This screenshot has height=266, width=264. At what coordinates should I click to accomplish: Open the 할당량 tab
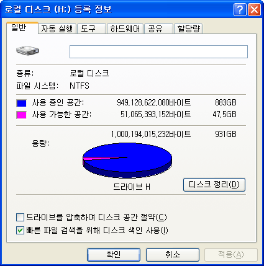188,29
